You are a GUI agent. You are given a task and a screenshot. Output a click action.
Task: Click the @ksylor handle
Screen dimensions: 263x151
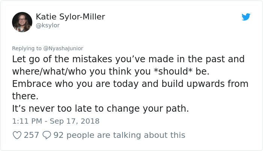click(48, 25)
